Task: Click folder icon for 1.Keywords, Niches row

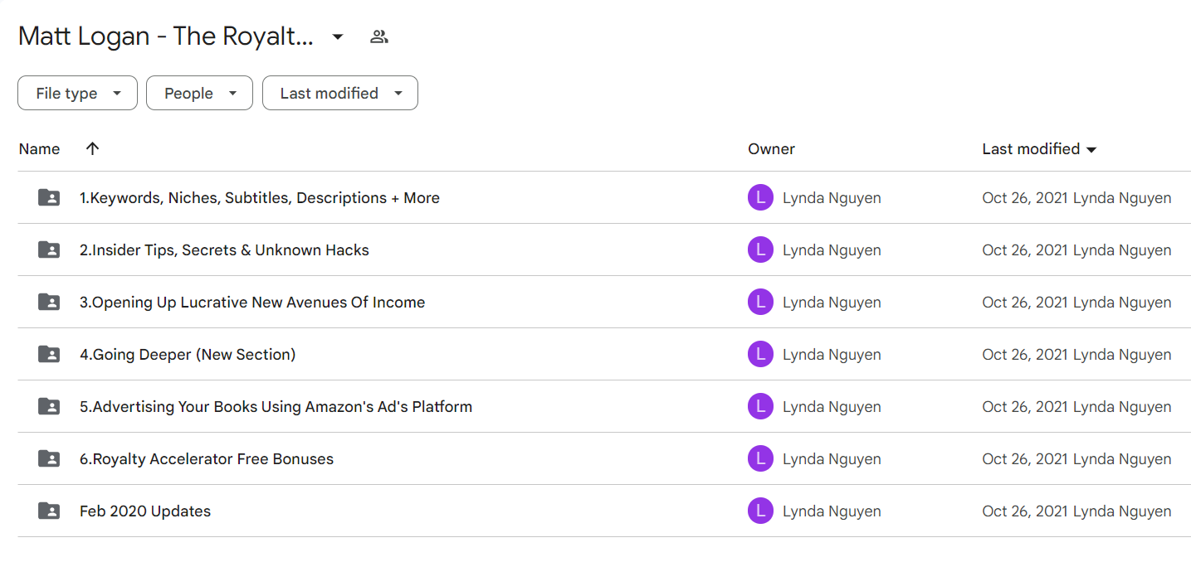Action: click(x=49, y=197)
